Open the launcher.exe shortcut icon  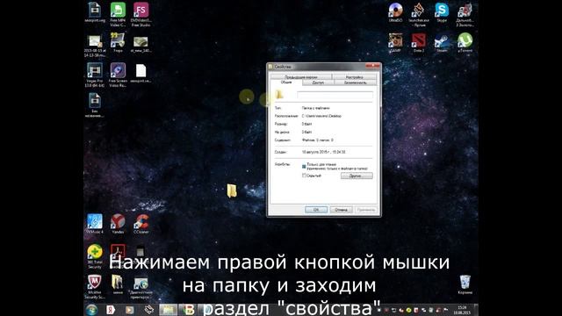coord(418,14)
